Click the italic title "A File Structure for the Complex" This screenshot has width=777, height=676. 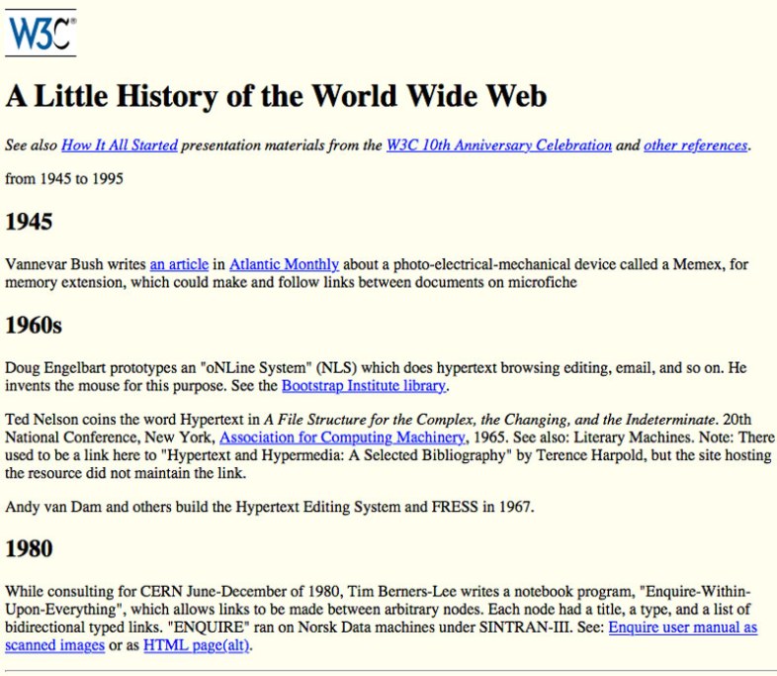tap(370, 420)
